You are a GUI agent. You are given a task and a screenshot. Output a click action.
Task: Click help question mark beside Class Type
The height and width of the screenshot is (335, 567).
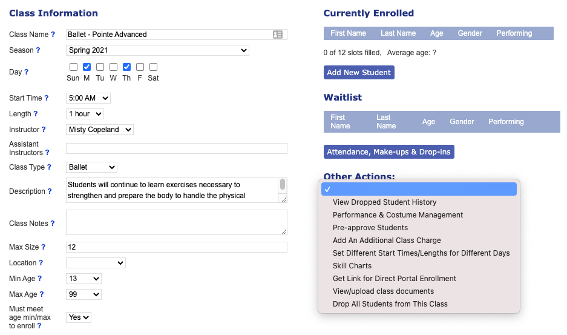[49, 167]
